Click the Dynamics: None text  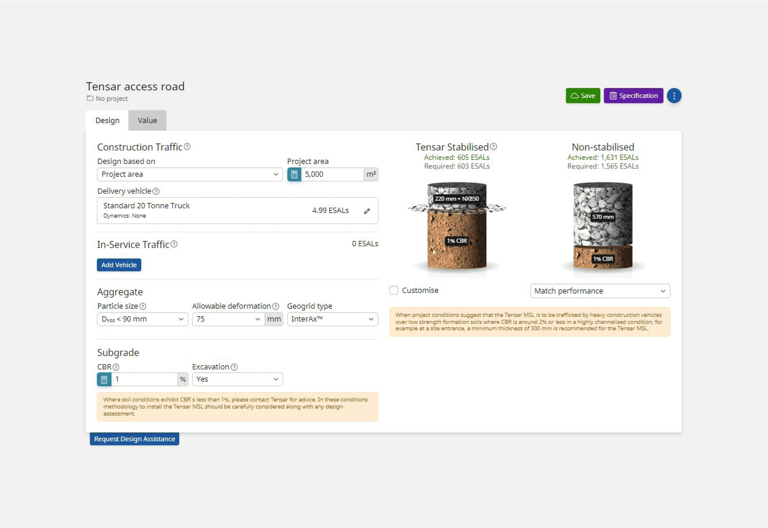pos(124,216)
